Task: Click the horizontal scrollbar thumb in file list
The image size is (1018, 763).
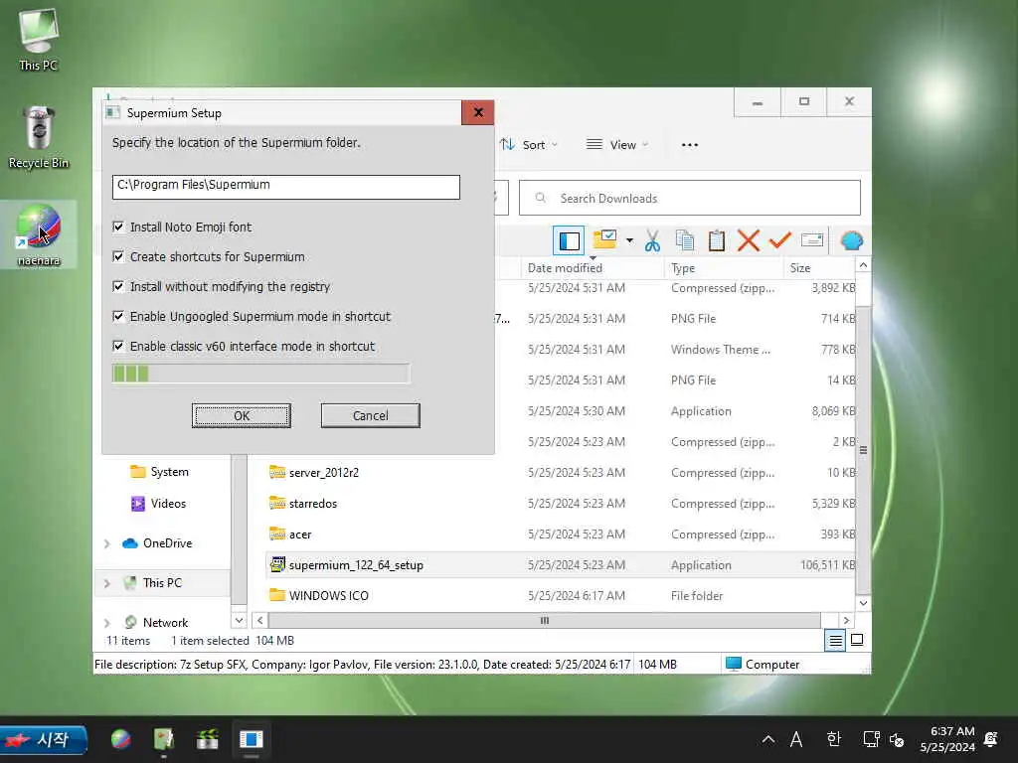Action: click(x=544, y=620)
